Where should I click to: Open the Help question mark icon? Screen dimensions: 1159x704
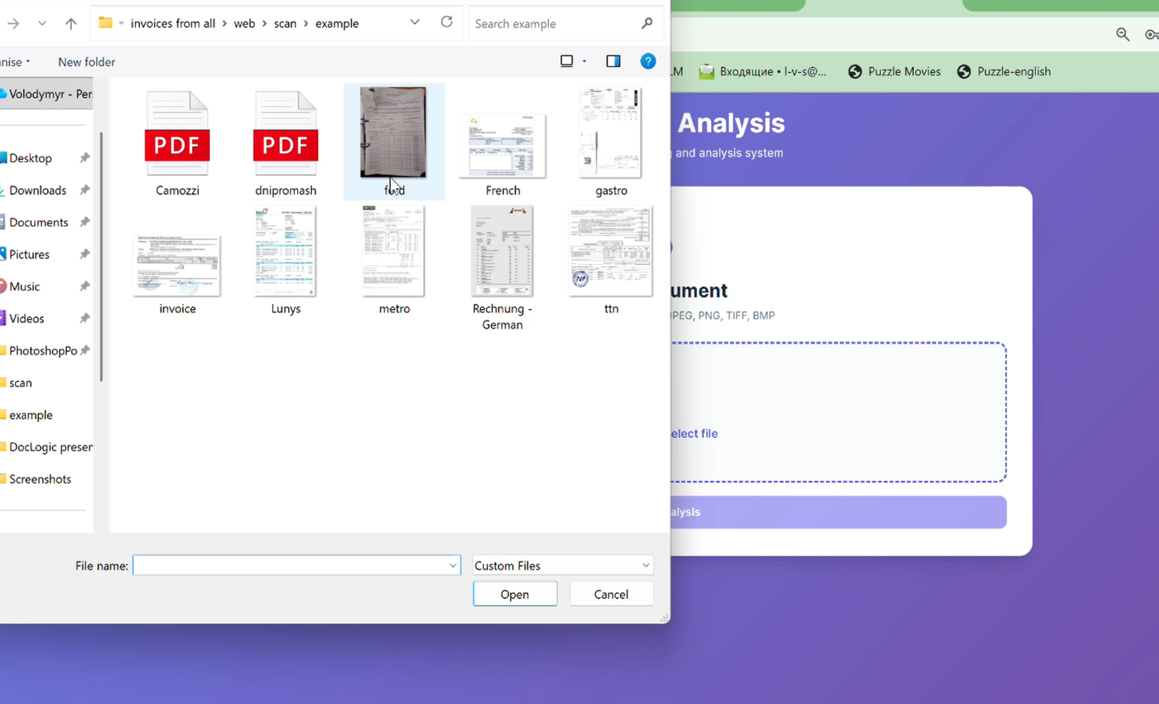[x=648, y=61]
